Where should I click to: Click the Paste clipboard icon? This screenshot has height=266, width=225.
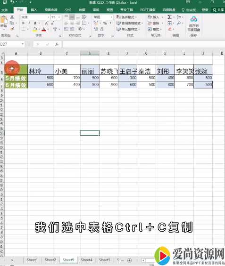tap(4, 20)
